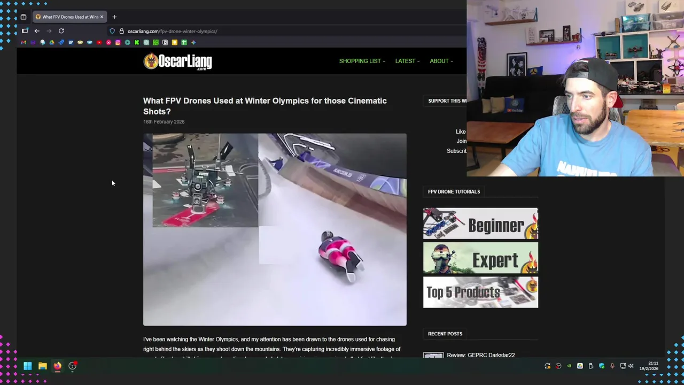Open the sidebar panel button

(25, 31)
